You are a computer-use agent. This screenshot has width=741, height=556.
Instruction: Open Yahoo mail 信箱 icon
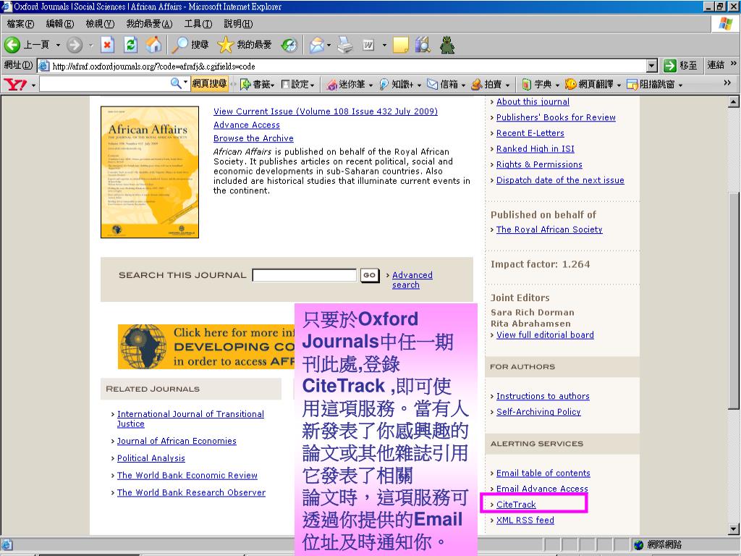pyautogui.click(x=433, y=84)
